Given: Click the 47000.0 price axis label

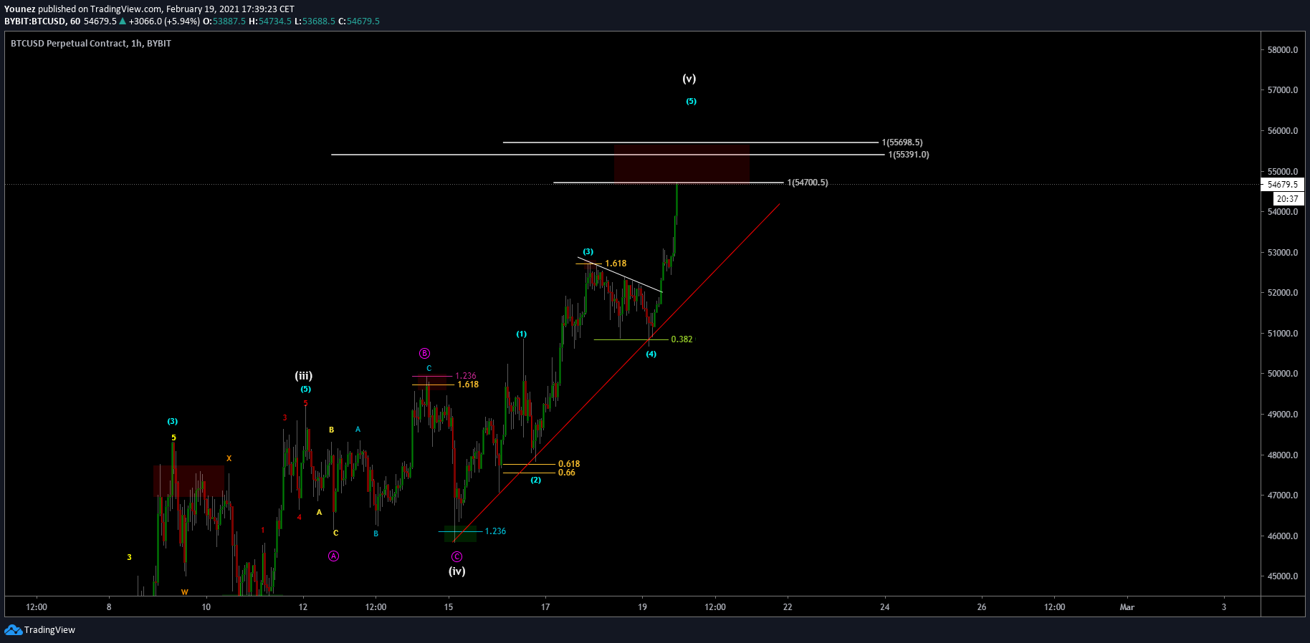Looking at the screenshot, I should 1283,495.
